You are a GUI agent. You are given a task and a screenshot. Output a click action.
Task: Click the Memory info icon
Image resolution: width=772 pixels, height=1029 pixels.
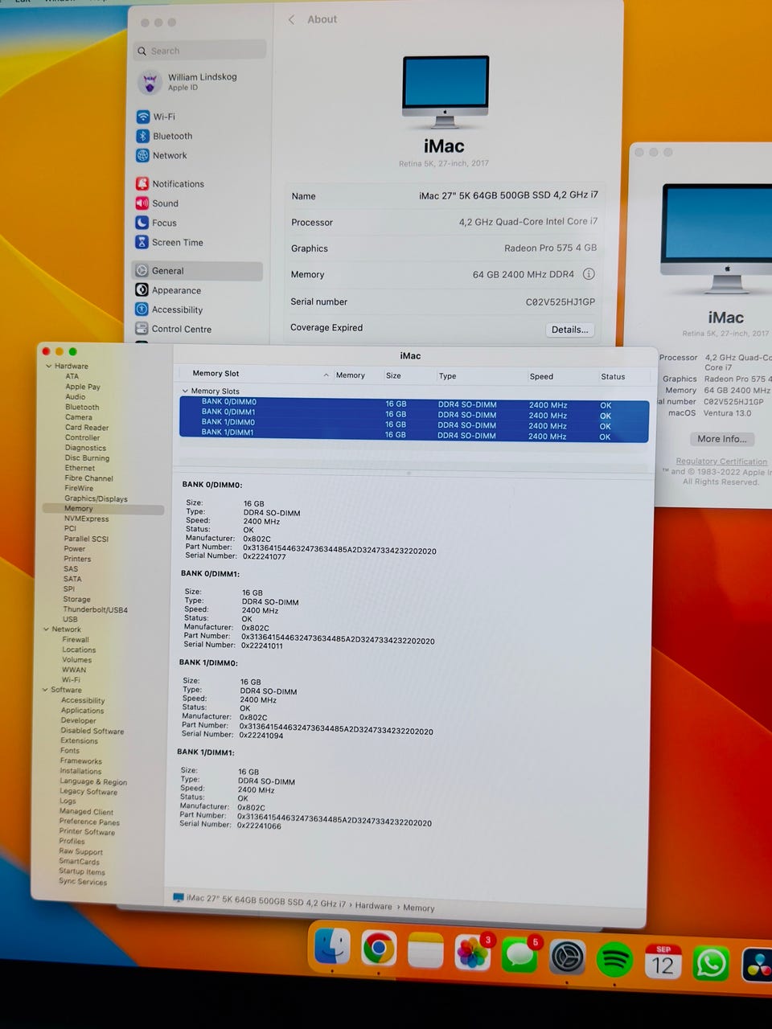pyautogui.click(x=589, y=274)
